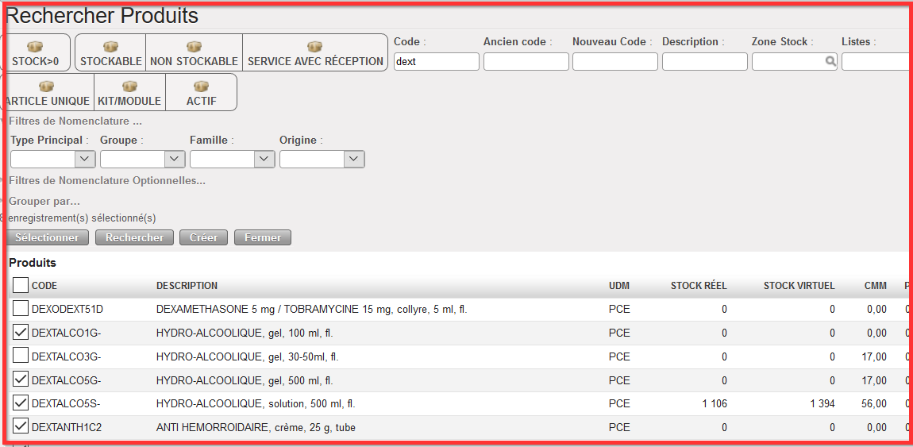This screenshot has width=913, height=447.
Task: Click HYDRO-ALCOOLIQUE gel 500 ml description
Action: (x=245, y=380)
